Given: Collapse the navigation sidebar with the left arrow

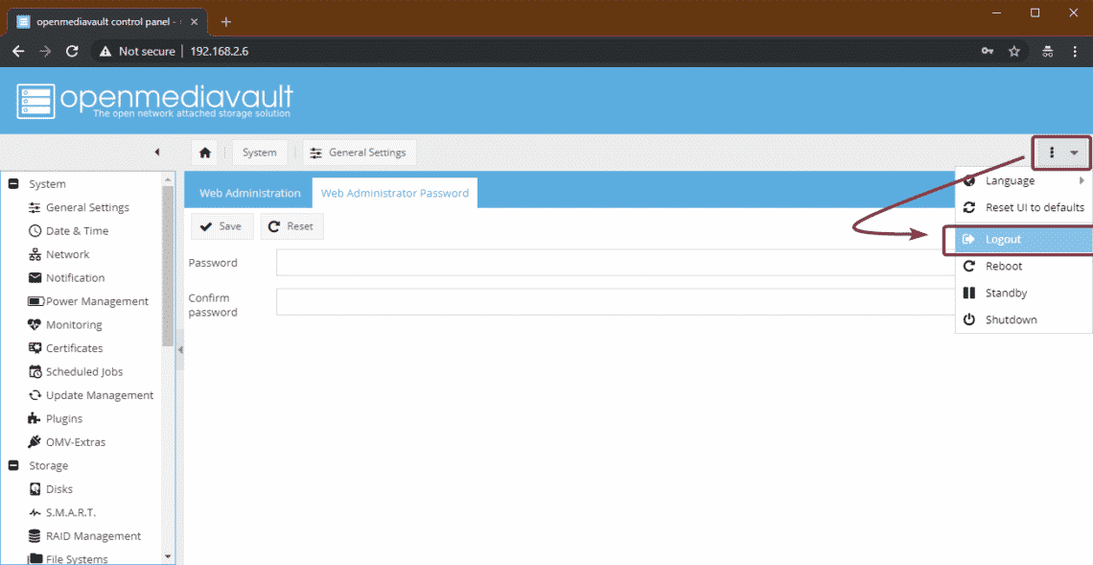Looking at the screenshot, I should [157, 153].
